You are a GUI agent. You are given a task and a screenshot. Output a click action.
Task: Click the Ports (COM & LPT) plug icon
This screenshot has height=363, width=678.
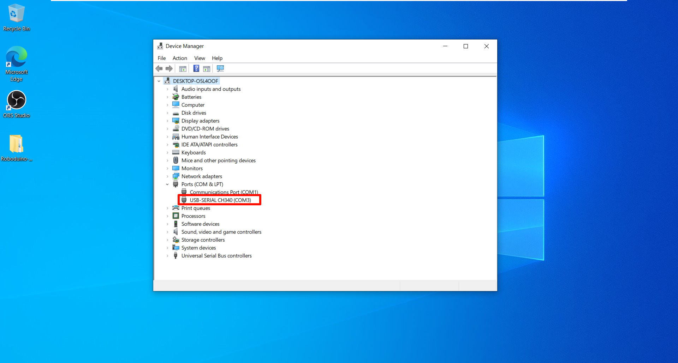176,184
